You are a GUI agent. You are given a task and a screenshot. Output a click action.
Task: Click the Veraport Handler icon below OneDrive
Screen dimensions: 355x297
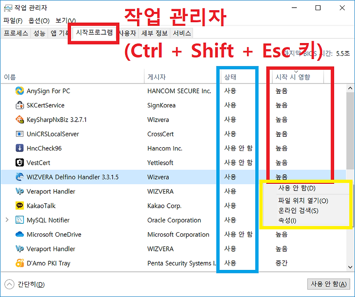[x=20, y=249]
